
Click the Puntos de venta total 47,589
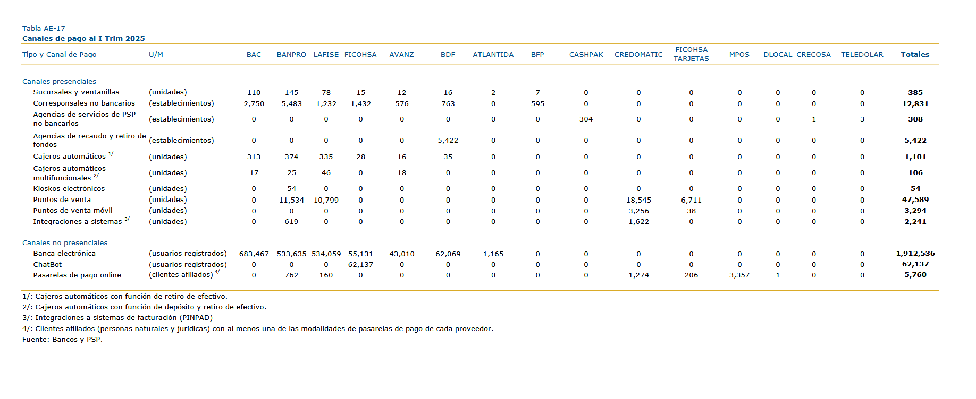click(915, 200)
